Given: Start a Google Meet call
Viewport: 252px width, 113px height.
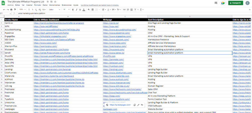Looking at the screenshot, I should (223, 3).
